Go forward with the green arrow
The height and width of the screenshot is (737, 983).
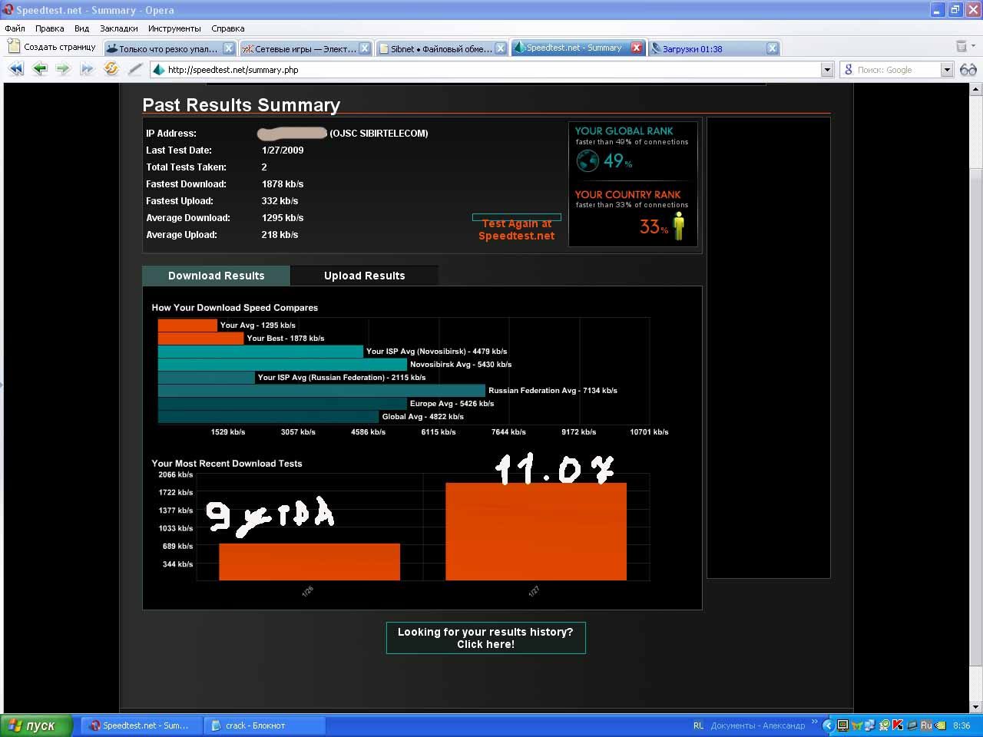(63, 69)
